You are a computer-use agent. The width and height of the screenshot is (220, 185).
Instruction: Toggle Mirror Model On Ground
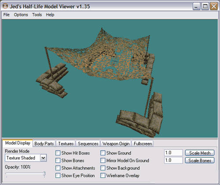point(103,160)
